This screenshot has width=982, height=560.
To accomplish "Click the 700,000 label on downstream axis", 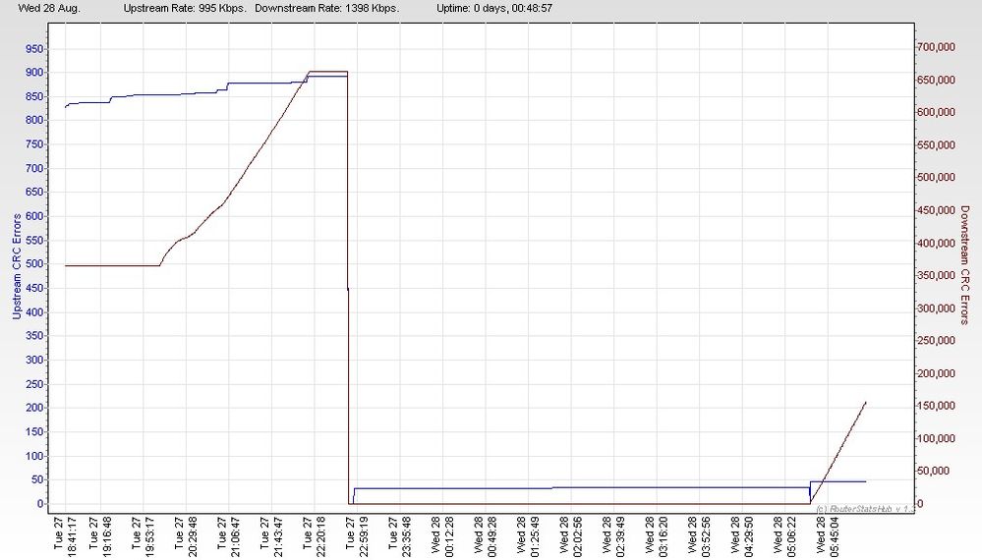I will tap(937, 47).
